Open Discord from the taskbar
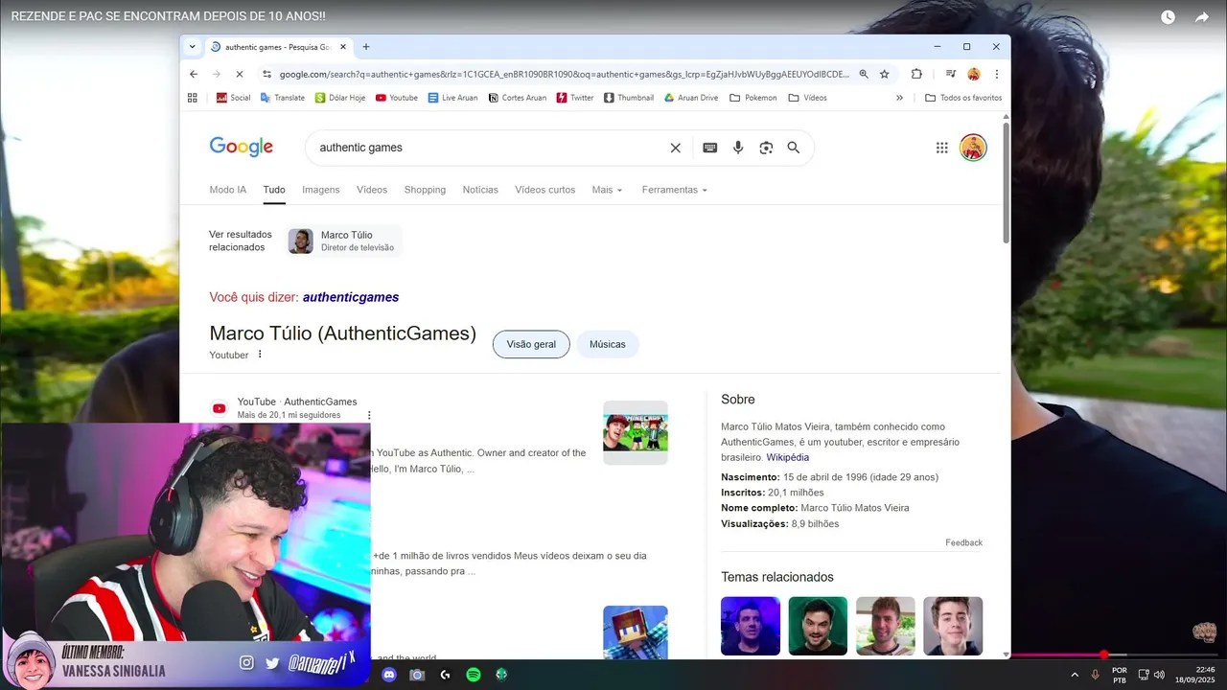1227x690 pixels. [x=388, y=675]
